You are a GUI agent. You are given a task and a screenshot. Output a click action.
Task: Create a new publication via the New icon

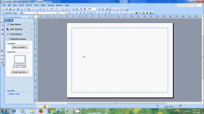(3, 9)
